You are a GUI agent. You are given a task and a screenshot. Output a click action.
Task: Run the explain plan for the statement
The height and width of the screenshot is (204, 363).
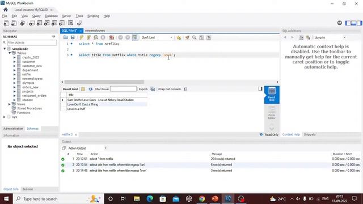coord(96,37)
